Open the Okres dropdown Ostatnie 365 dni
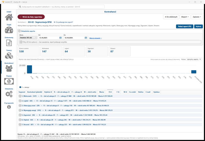 pyautogui.click(x=28, y=38)
